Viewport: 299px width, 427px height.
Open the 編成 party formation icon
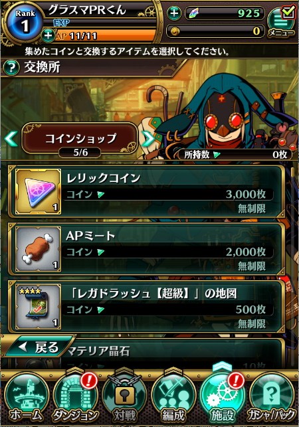[x=173, y=398]
